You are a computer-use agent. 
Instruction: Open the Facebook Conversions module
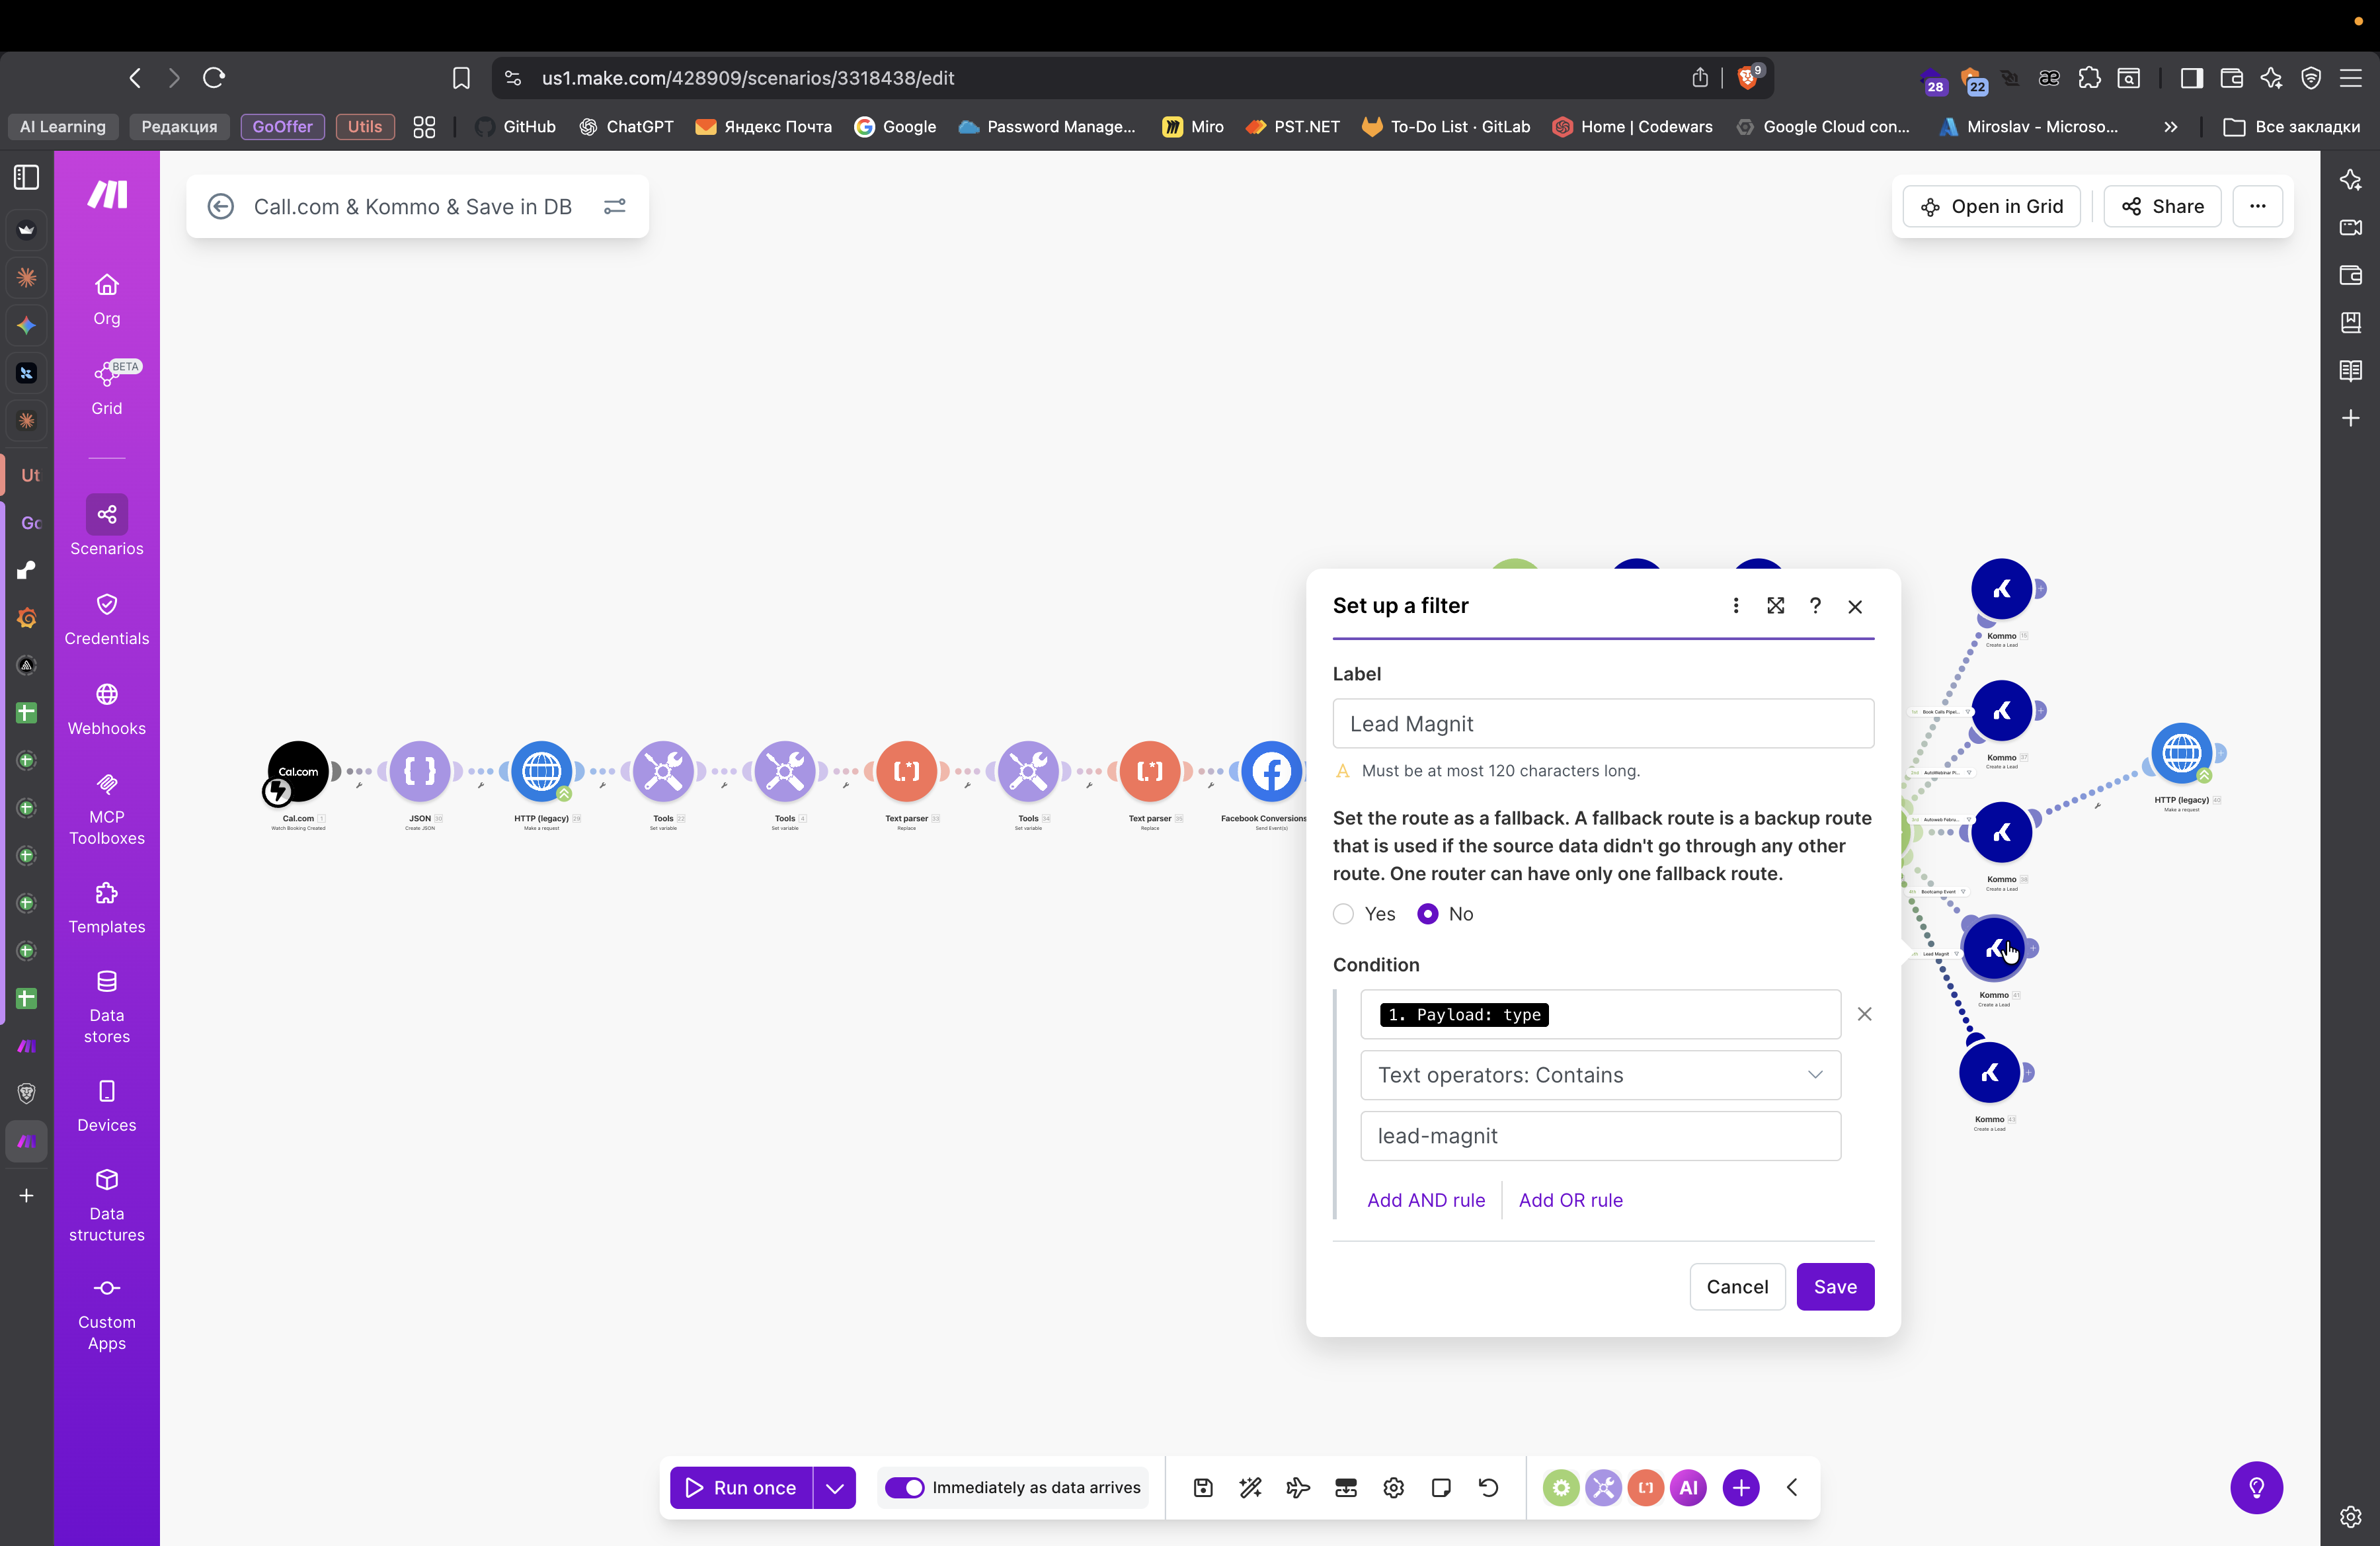coord(1270,771)
